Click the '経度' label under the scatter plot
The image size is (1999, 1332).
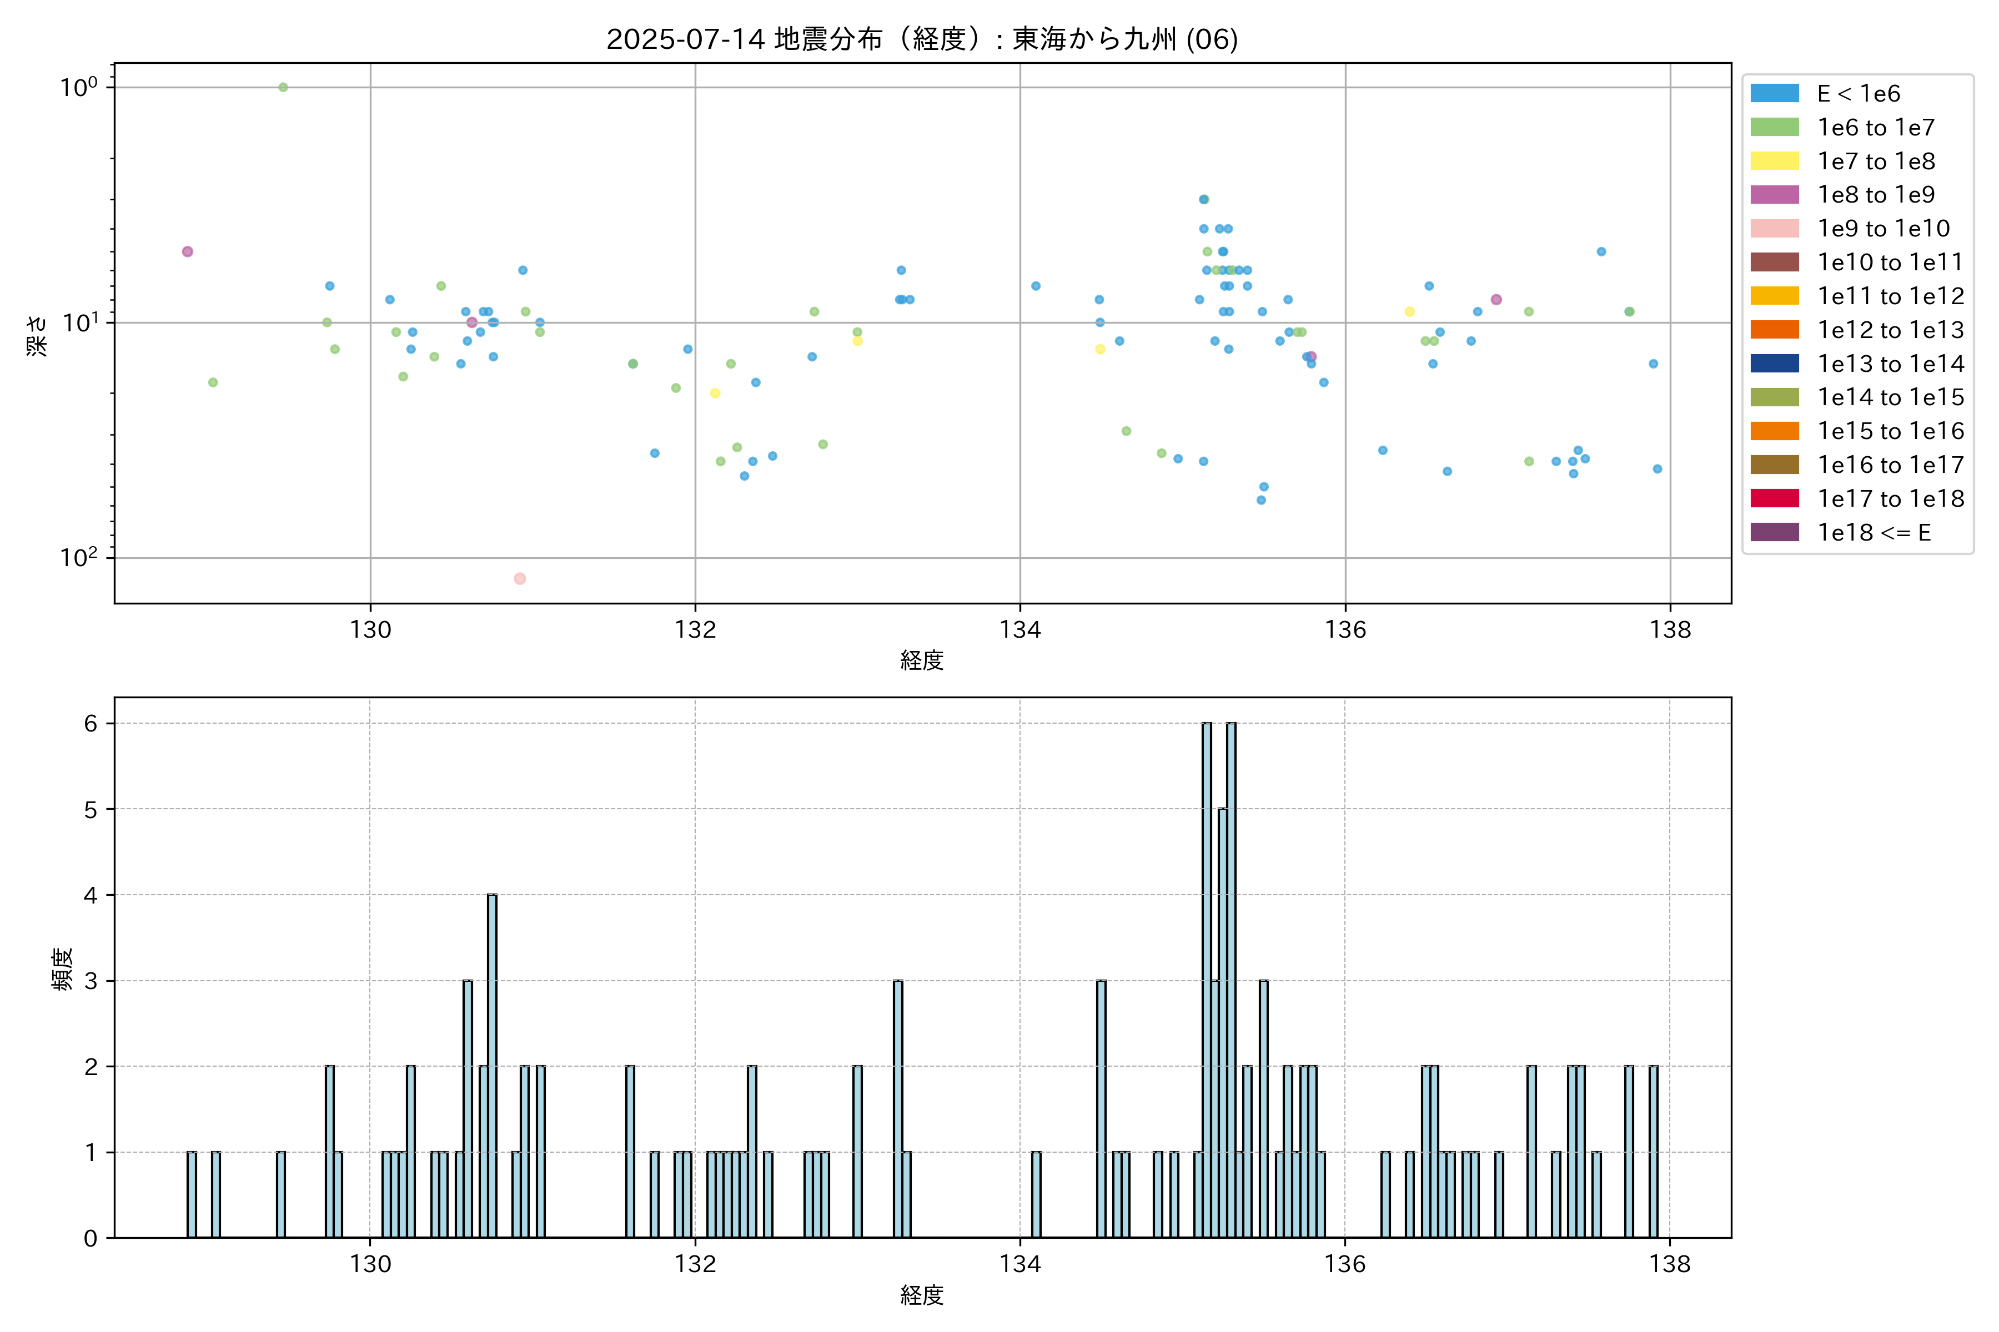[x=921, y=660]
